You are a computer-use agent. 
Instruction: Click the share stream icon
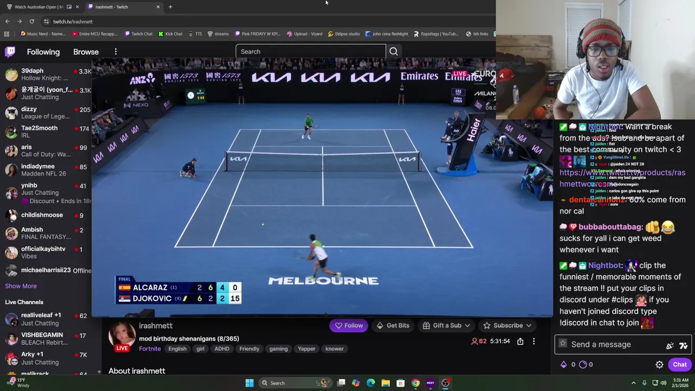(520, 341)
